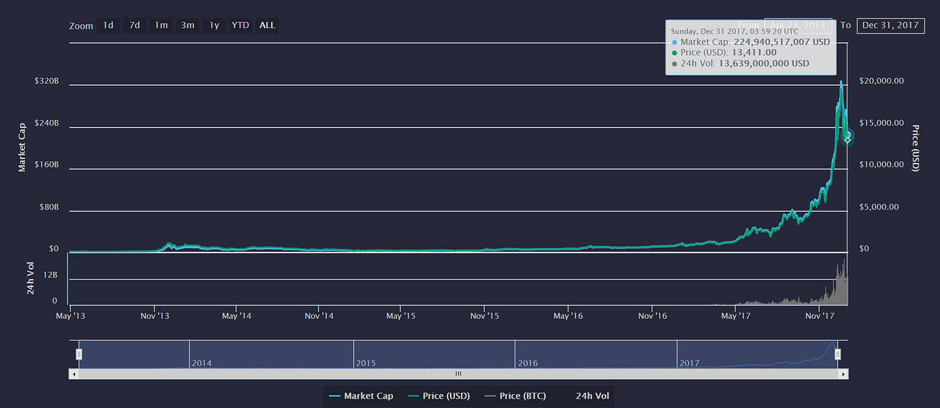Click the 12B volume axis label

51,275
